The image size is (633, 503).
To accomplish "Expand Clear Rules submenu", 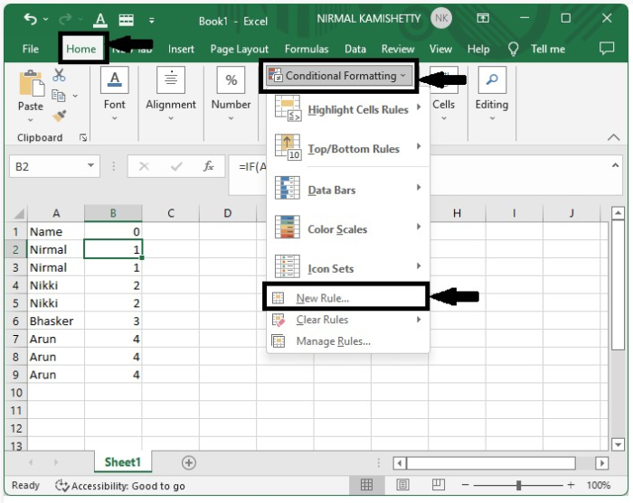I will pos(347,320).
